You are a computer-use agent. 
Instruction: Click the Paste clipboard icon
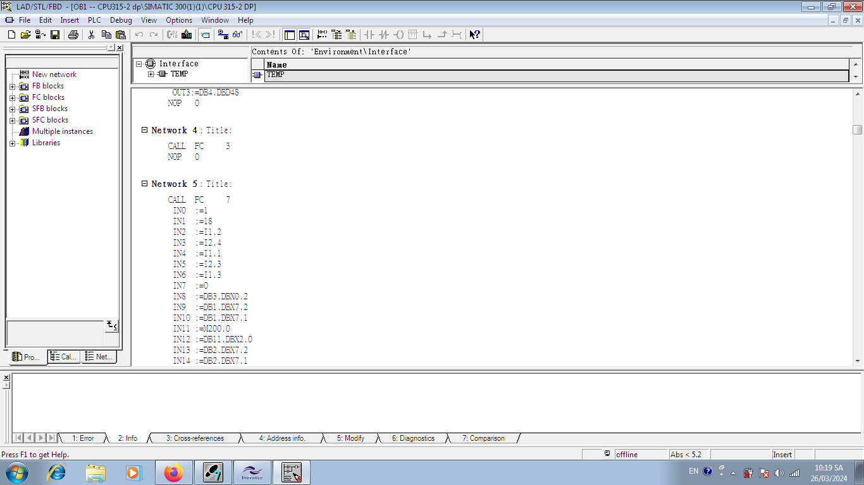(121, 35)
